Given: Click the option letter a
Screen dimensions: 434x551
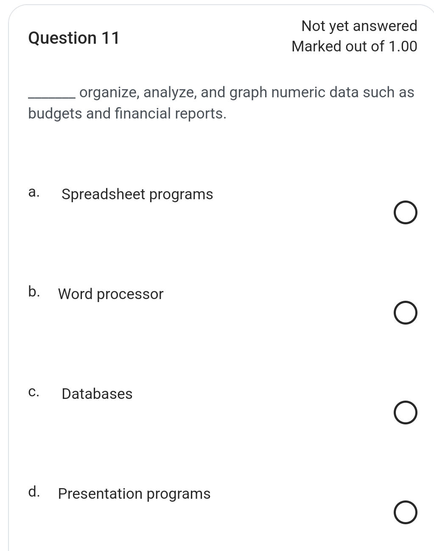Looking at the screenshot, I should pos(34,192).
